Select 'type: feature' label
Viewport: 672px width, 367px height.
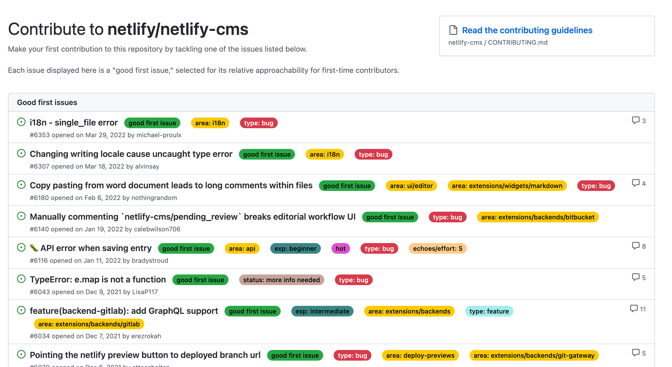[489, 311]
